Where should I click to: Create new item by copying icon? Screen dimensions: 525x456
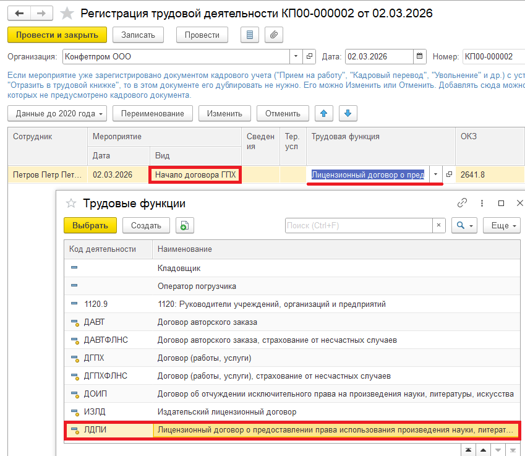[185, 225]
